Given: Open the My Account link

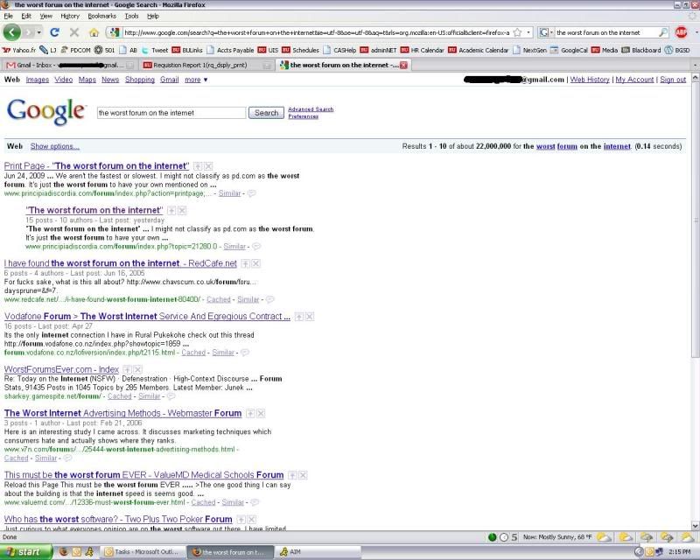Looking at the screenshot, I should (x=634, y=80).
